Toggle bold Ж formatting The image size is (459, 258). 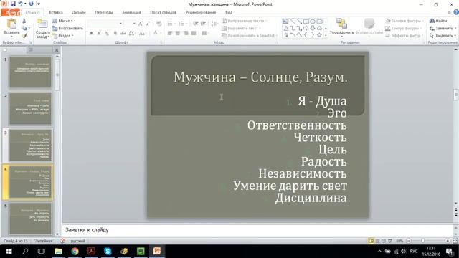click(x=91, y=34)
